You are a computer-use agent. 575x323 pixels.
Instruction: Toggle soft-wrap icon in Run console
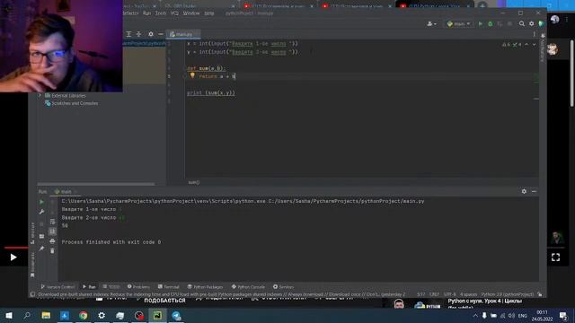(52, 222)
